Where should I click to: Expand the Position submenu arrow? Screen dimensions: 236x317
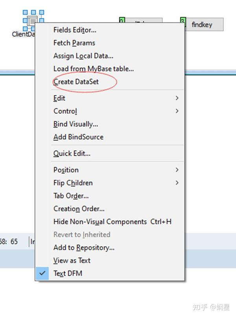[177, 170]
